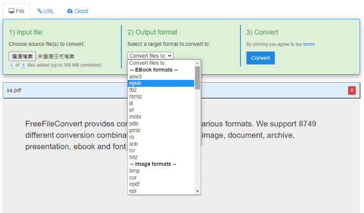
Task: Choose lit output format
Action: click(x=161, y=103)
